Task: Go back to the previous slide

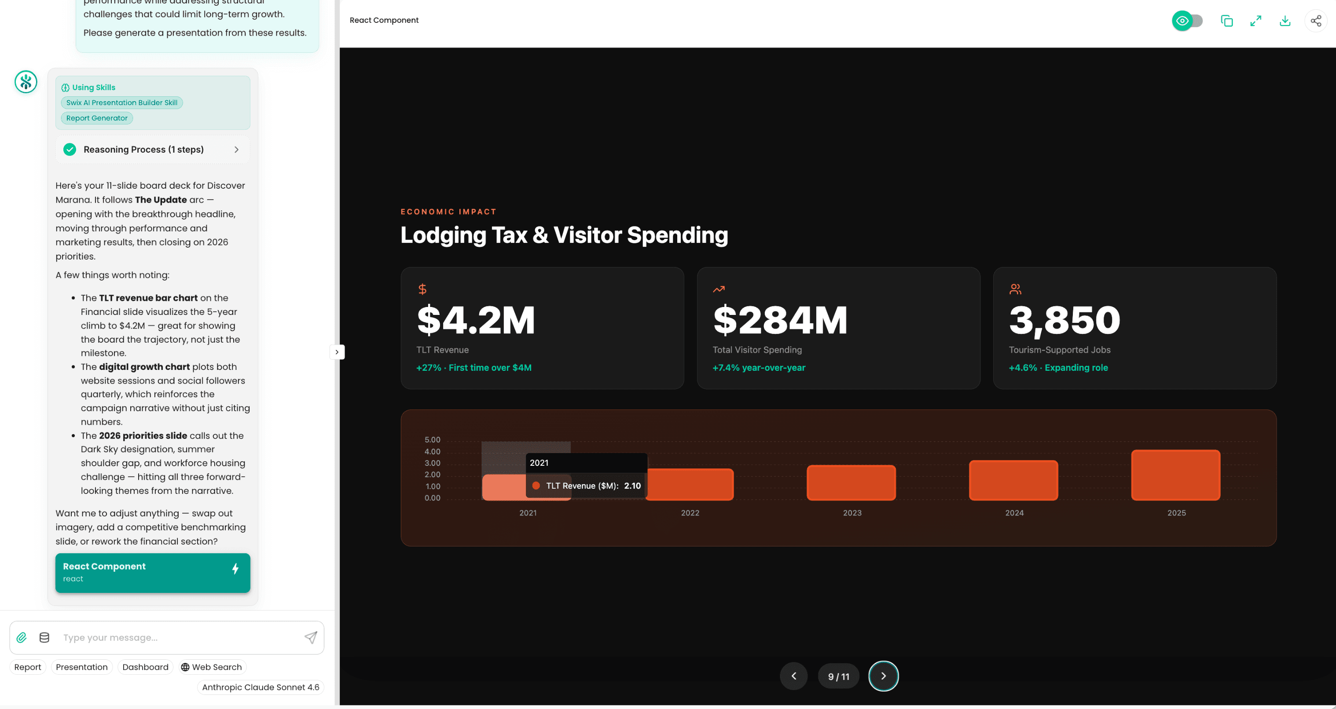Action: (x=793, y=676)
